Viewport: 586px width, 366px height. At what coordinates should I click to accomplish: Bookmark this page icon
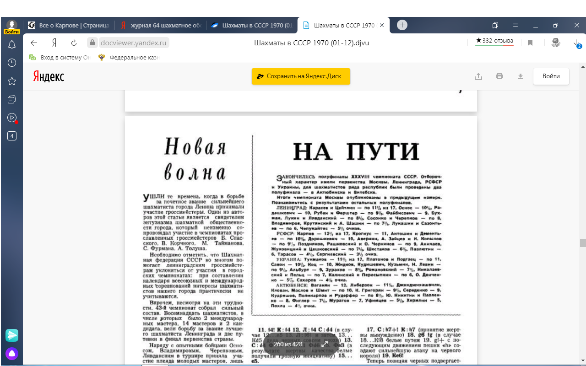click(x=530, y=43)
